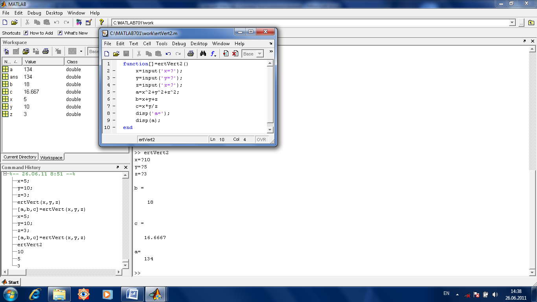Open the plot type dropdown arrow in Workspace
Viewport: 537px width, 302px height.
(81, 51)
